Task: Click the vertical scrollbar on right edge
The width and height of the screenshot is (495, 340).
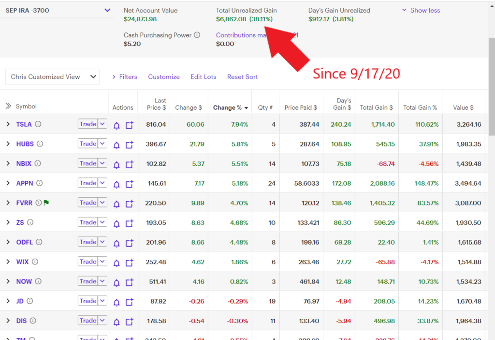Action: pyautogui.click(x=491, y=87)
